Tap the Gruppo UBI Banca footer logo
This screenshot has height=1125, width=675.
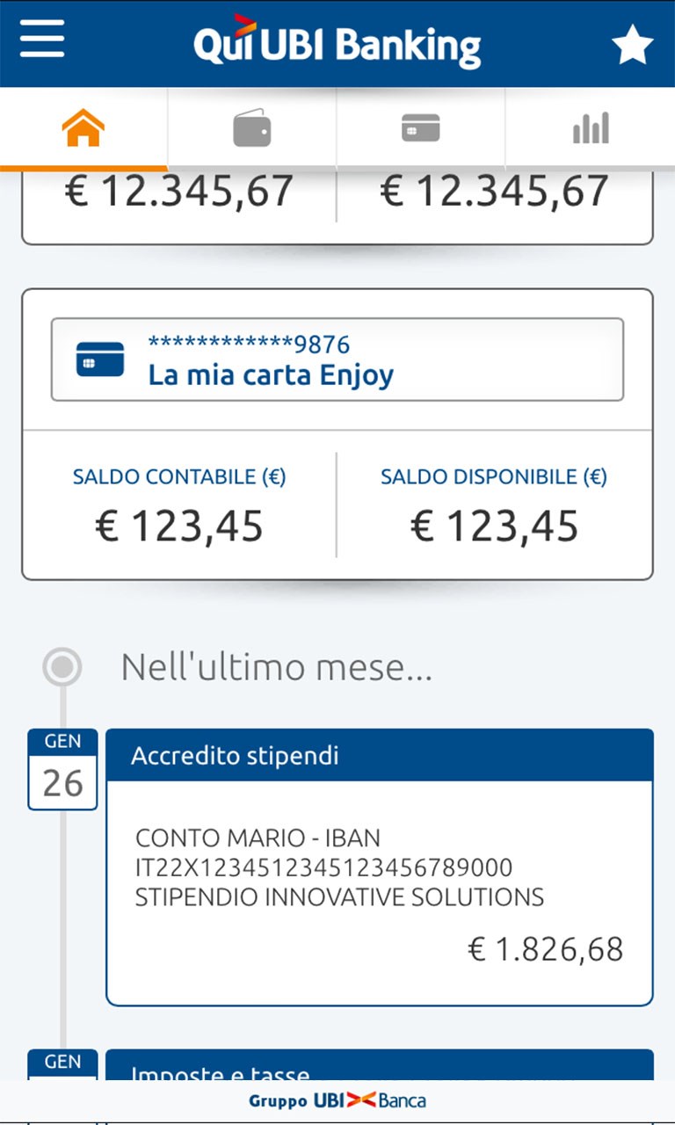[337, 1100]
